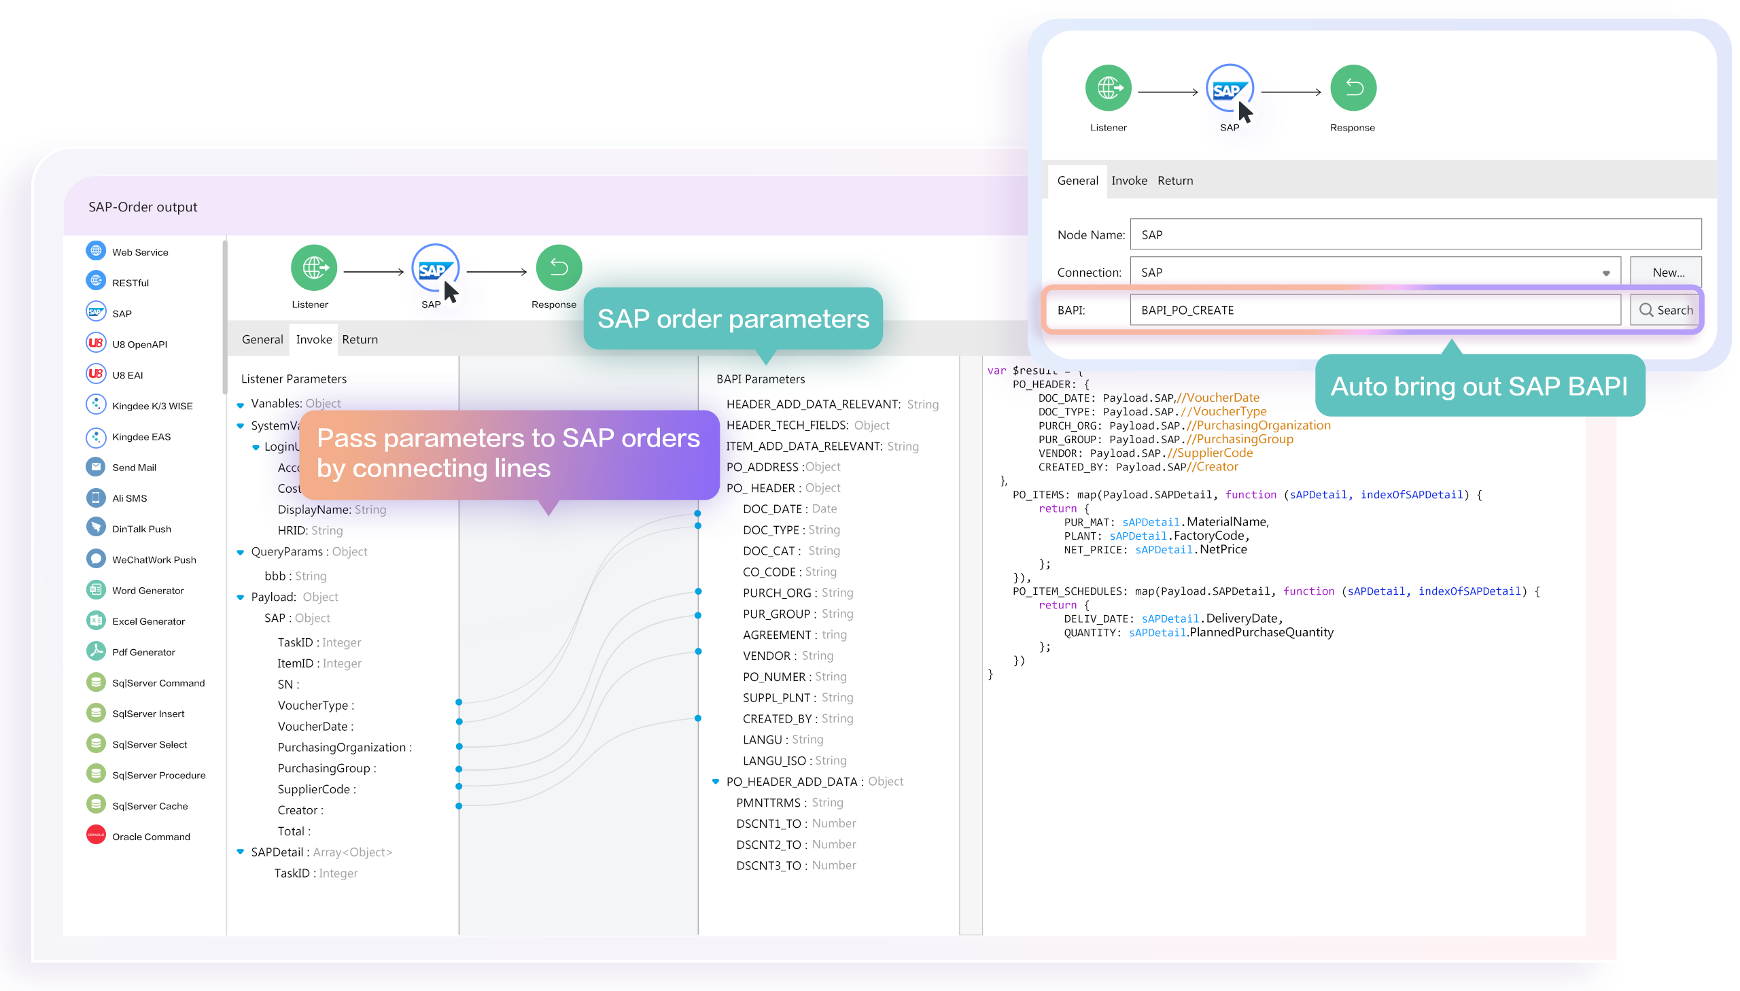This screenshot has width=1740, height=991.
Task: Pick the U8 OpenAPI connector icon
Action: [96, 343]
